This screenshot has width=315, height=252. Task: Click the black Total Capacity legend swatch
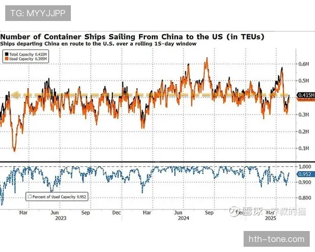(x=6, y=54)
